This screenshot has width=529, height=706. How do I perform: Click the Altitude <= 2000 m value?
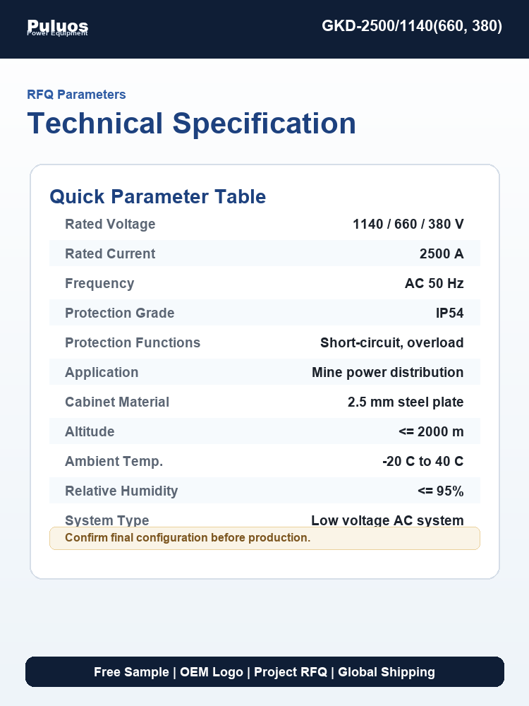pyautogui.click(x=431, y=432)
